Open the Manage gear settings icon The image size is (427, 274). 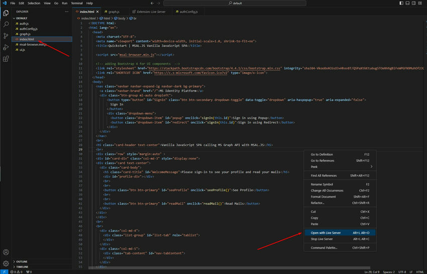click(6, 263)
